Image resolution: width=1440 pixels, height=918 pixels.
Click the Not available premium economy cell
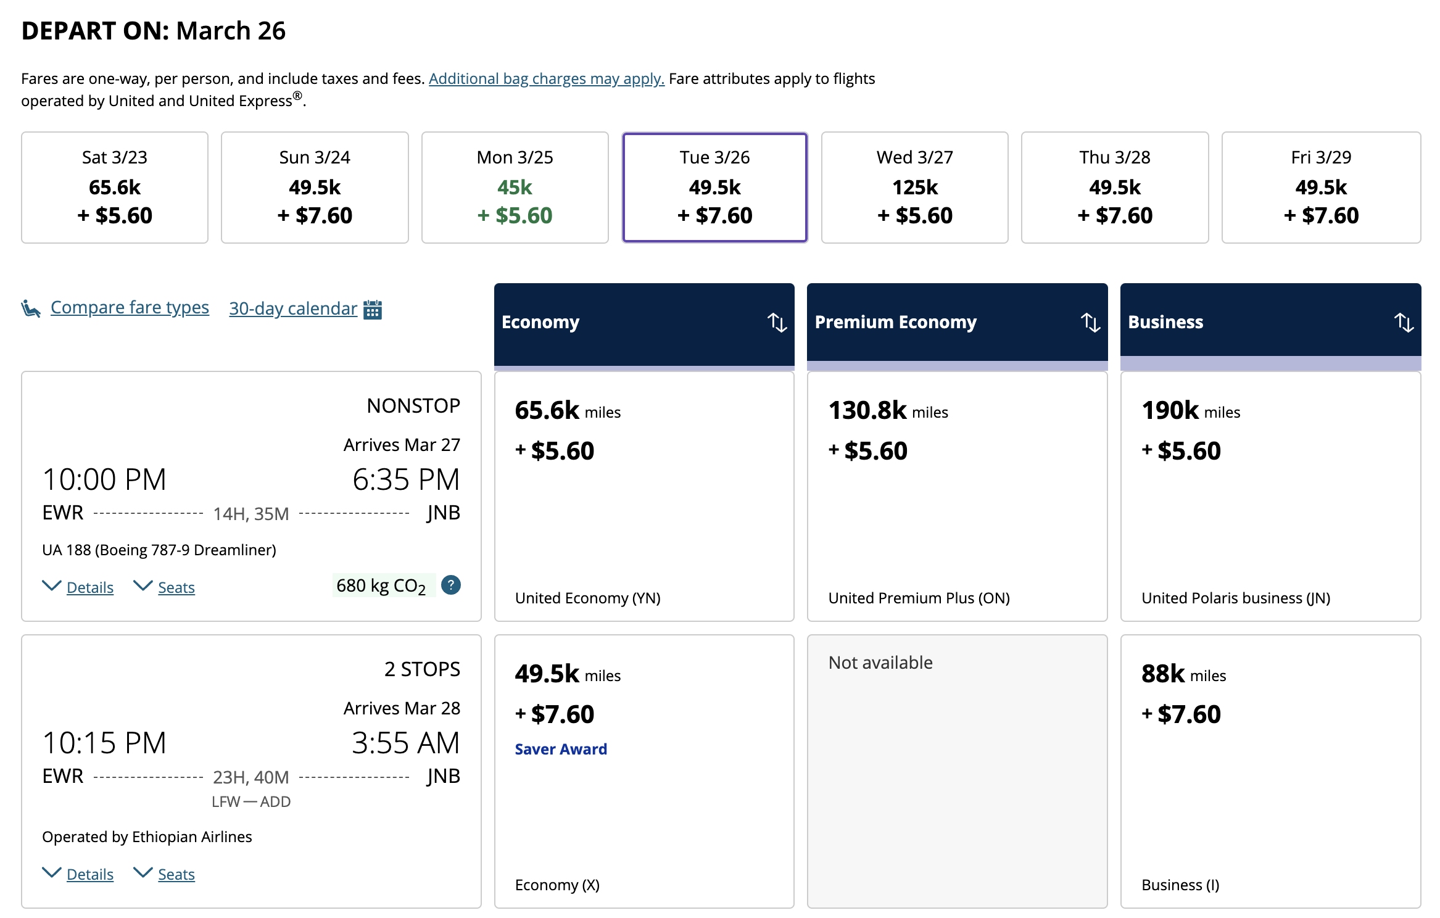[x=958, y=771]
